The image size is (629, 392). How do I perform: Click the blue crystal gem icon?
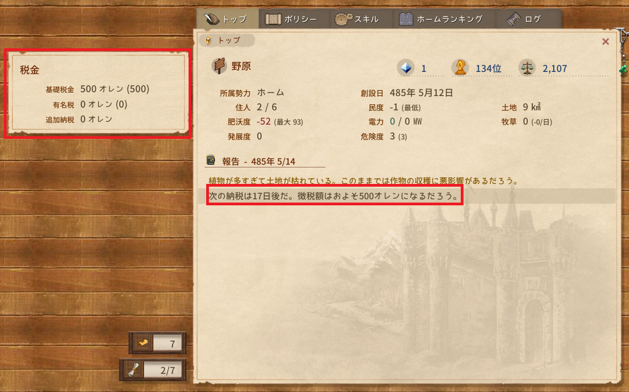(406, 68)
